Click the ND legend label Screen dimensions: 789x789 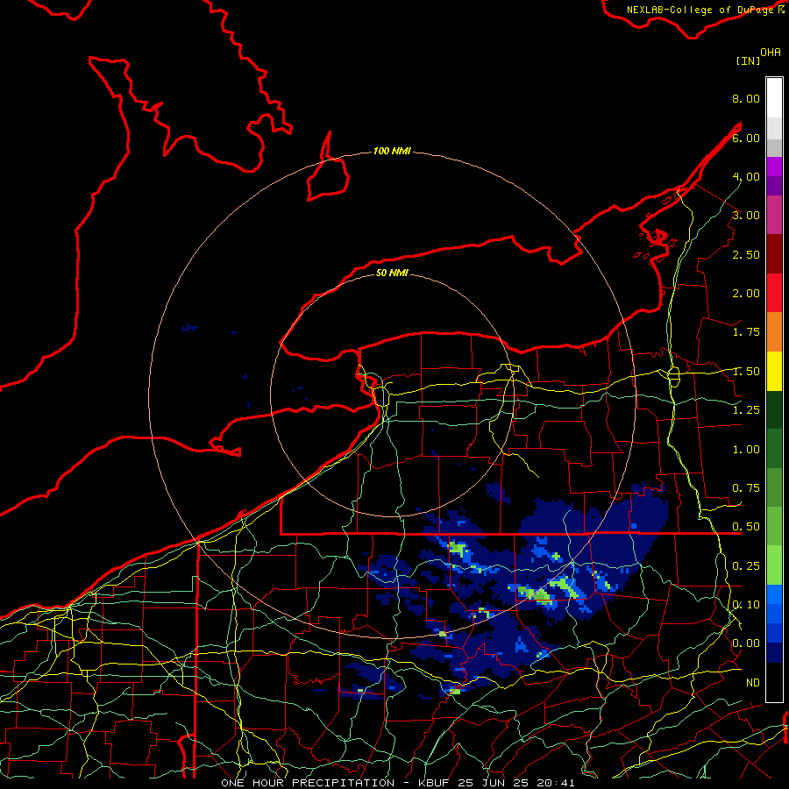click(x=753, y=683)
